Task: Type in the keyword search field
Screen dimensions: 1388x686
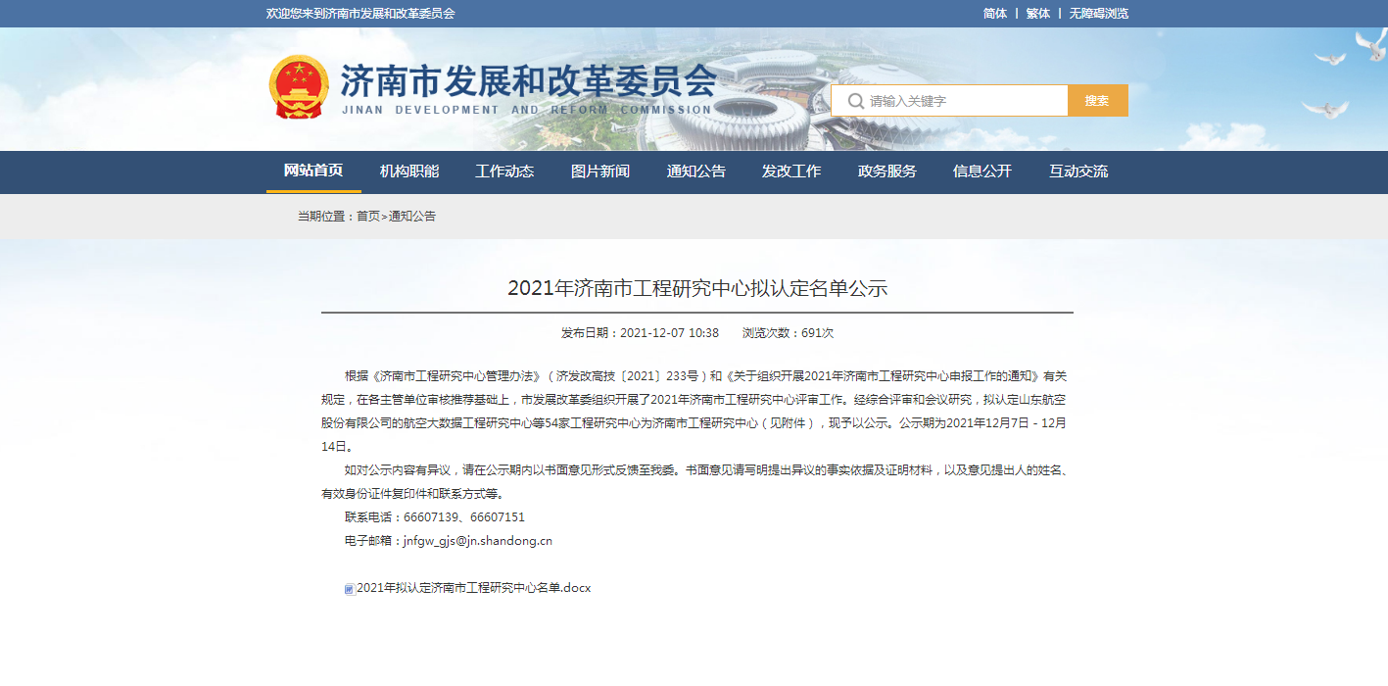Action: (x=965, y=101)
